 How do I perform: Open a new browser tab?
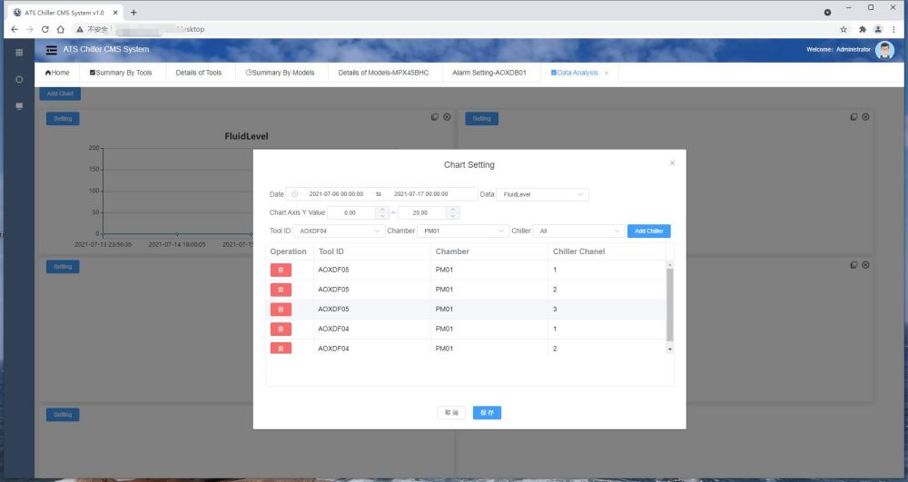(133, 12)
